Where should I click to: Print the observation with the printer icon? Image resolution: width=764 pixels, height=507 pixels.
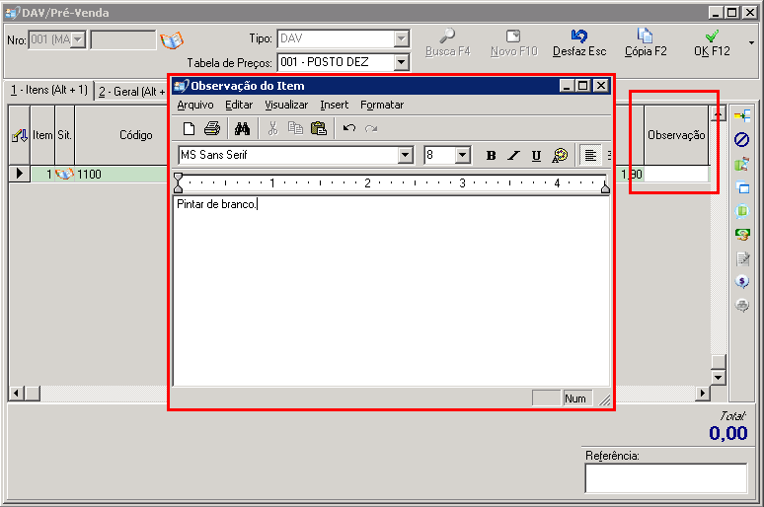pos(212,128)
